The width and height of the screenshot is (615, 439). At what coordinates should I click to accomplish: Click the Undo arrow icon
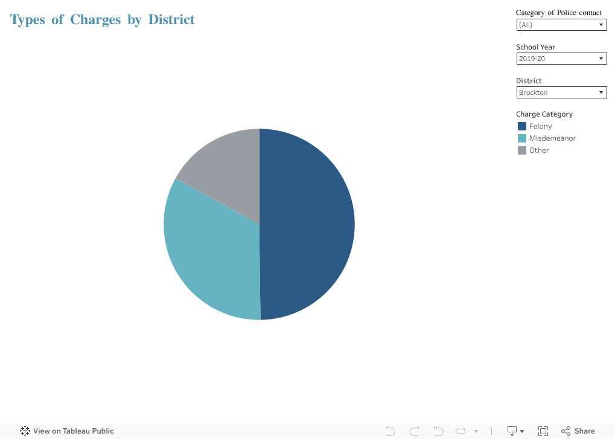[390, 431]
